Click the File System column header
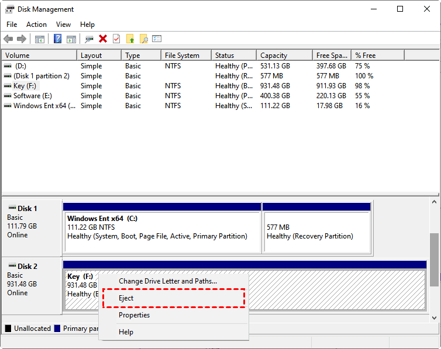This screenshot has height=349, width=441. point(182,56)
